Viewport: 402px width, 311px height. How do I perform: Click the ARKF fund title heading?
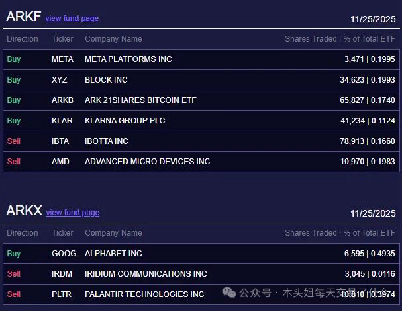[x=23, y=17]
